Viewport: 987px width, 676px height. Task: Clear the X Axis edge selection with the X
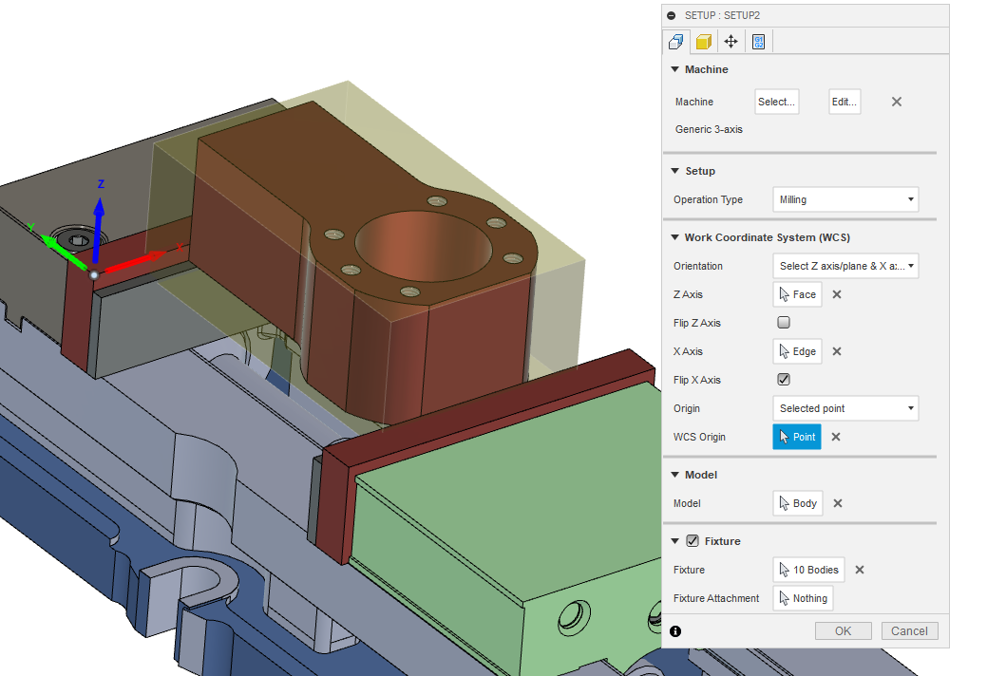coord(835,351)
